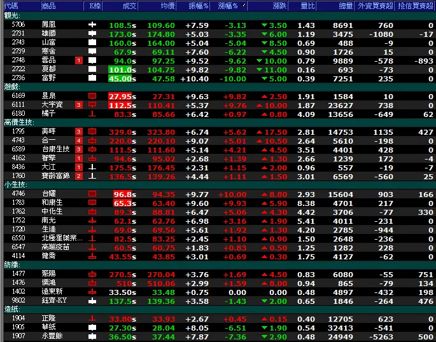
Task: Select the 高價生技 group header row
Action: tap(220, 123)
